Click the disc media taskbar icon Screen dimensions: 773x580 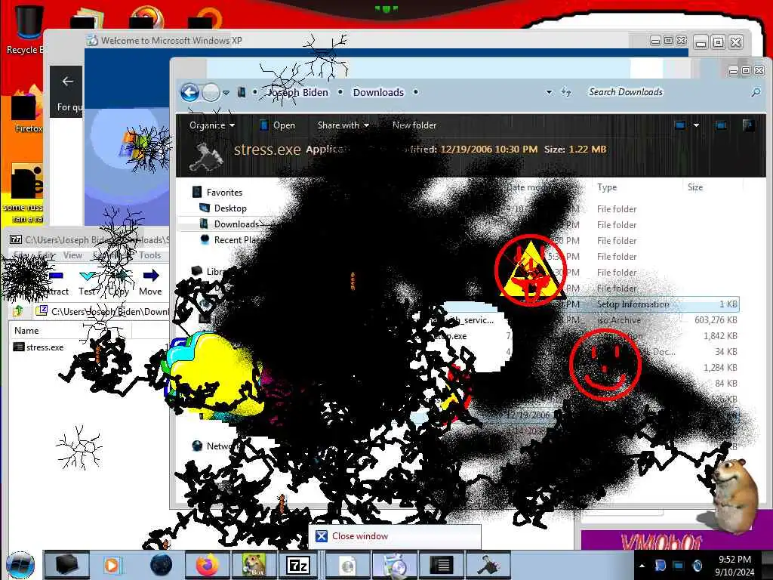pos(394,565)
